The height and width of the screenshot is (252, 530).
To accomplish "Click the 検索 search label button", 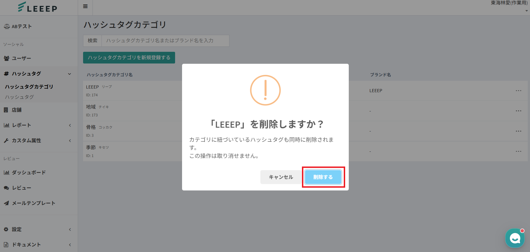I will (x=93, y=41).
